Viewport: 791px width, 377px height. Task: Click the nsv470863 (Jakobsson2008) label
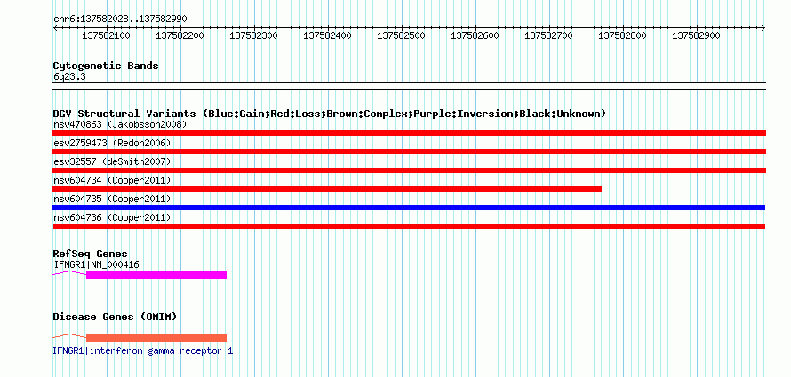point(120,124)
